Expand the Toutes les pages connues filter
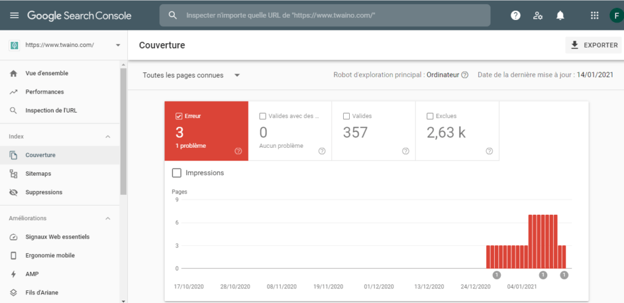This screenshot has height=303, width=624. (x=191, y=75)
